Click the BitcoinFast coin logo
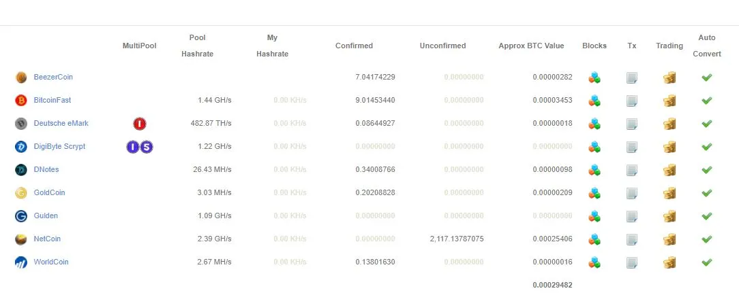Screen dimensions: 739x293 click(20, 100)
